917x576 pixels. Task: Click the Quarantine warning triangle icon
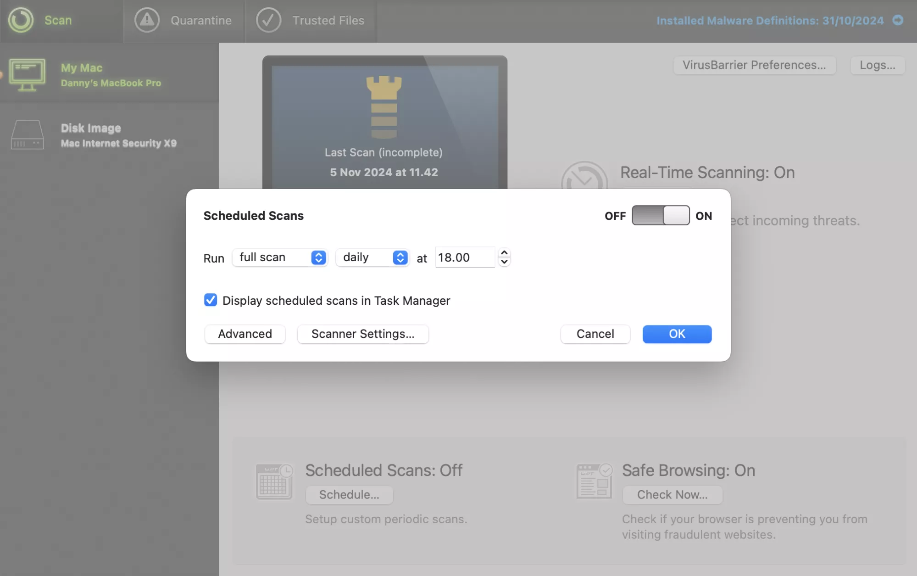tap(147, 20)
